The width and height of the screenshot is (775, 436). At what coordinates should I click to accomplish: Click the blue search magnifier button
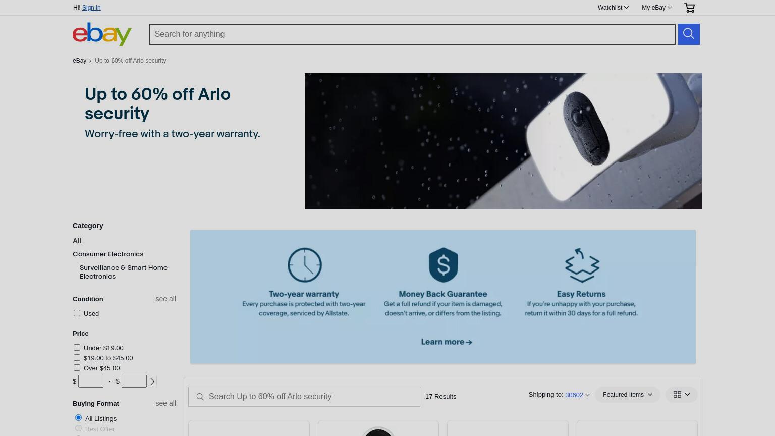click(689, 34)
